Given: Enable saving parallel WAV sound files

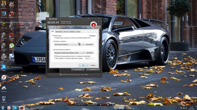Looking at the screenshot, I should point(55,38).
